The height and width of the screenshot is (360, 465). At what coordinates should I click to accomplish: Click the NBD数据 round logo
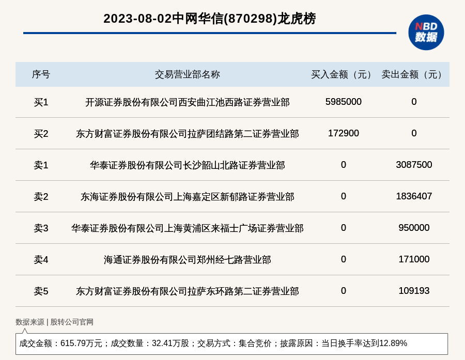[426, 33]
